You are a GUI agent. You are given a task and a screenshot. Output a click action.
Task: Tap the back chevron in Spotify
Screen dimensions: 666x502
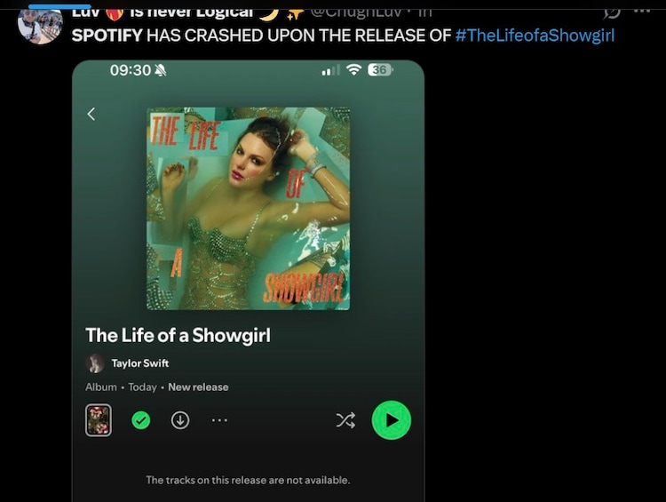(x=91, y=114)
